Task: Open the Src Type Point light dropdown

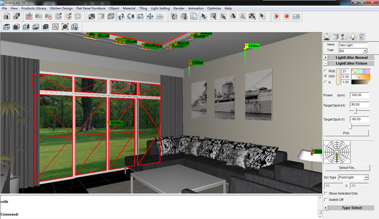Action: pyautogui.click(x=353, y=177)
